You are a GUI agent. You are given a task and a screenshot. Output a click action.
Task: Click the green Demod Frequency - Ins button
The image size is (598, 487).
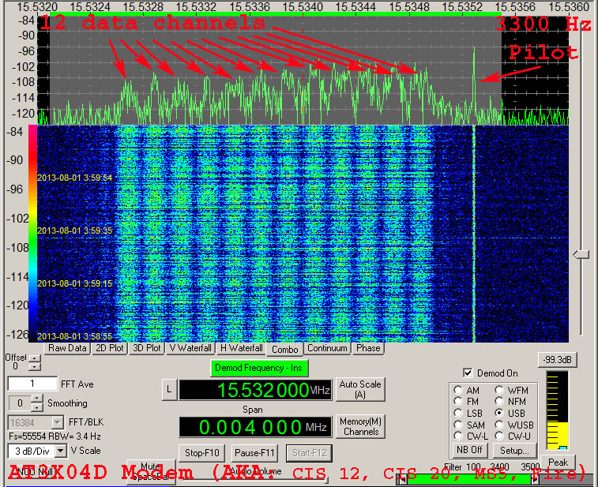tap(259, 368)
